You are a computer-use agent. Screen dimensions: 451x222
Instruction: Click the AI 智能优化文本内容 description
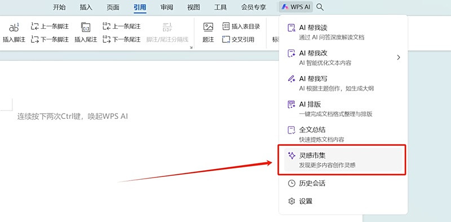325,63
